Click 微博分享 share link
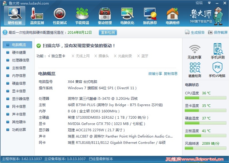This screenshot has width=229, height=163. (155, 73)
